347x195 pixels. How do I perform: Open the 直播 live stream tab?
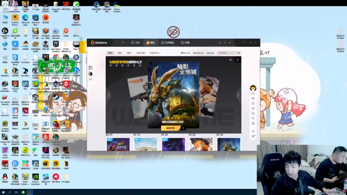pyautogui.click(x=185, y=42)
